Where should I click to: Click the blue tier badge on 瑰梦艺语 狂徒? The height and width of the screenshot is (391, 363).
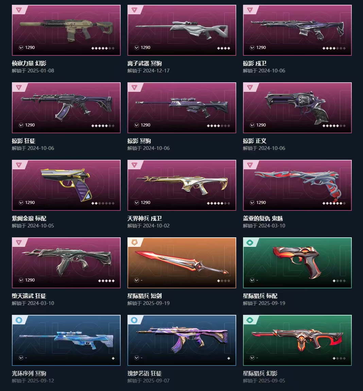click(x=134, y=320)
